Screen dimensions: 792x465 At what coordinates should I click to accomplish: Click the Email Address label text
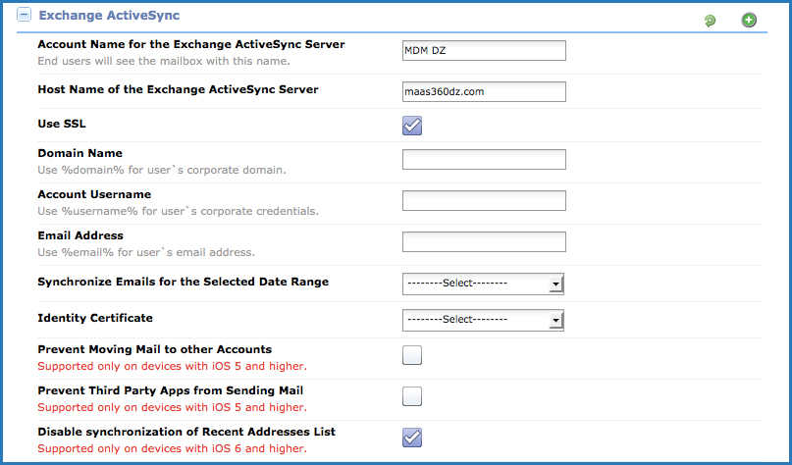pyautogui.click(x=80, y=235)
